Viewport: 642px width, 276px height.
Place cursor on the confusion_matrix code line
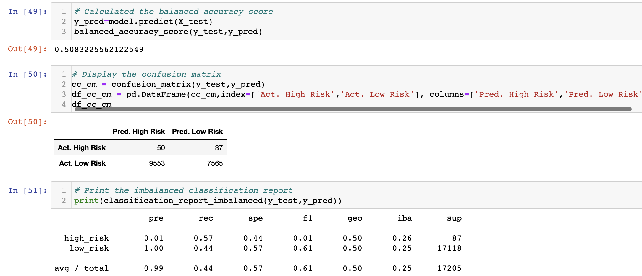click(169, 84)
